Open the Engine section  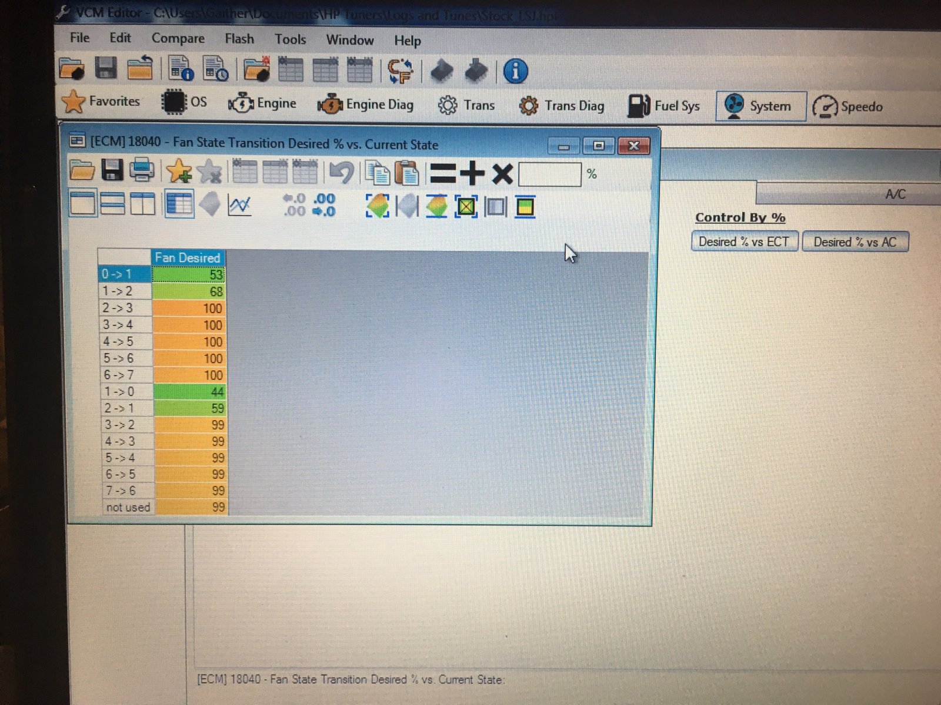point(262,103)
